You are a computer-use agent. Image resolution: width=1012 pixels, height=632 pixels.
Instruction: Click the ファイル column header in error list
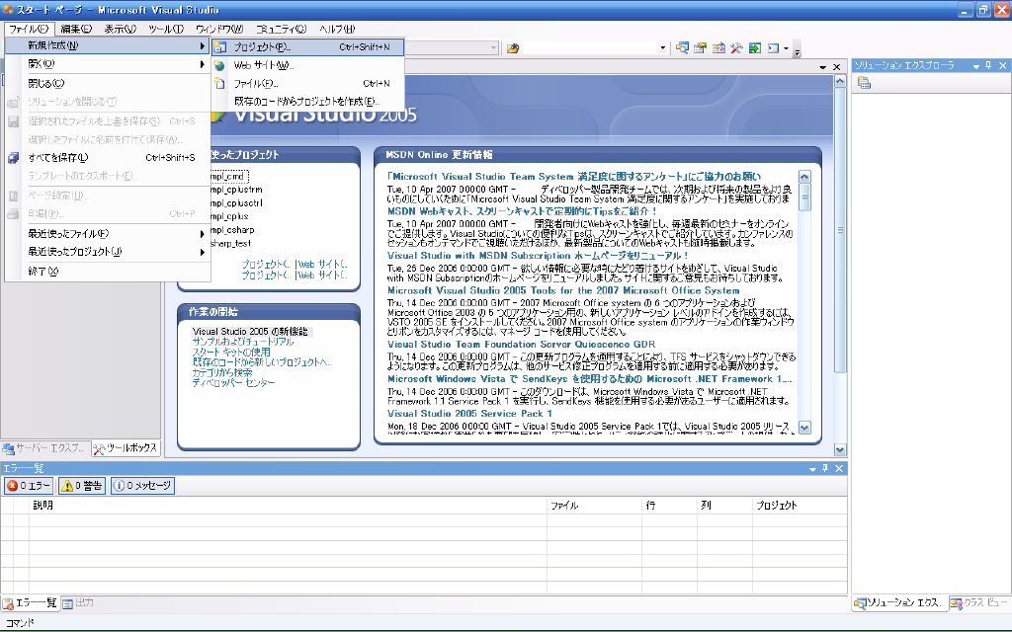(594, 506)
